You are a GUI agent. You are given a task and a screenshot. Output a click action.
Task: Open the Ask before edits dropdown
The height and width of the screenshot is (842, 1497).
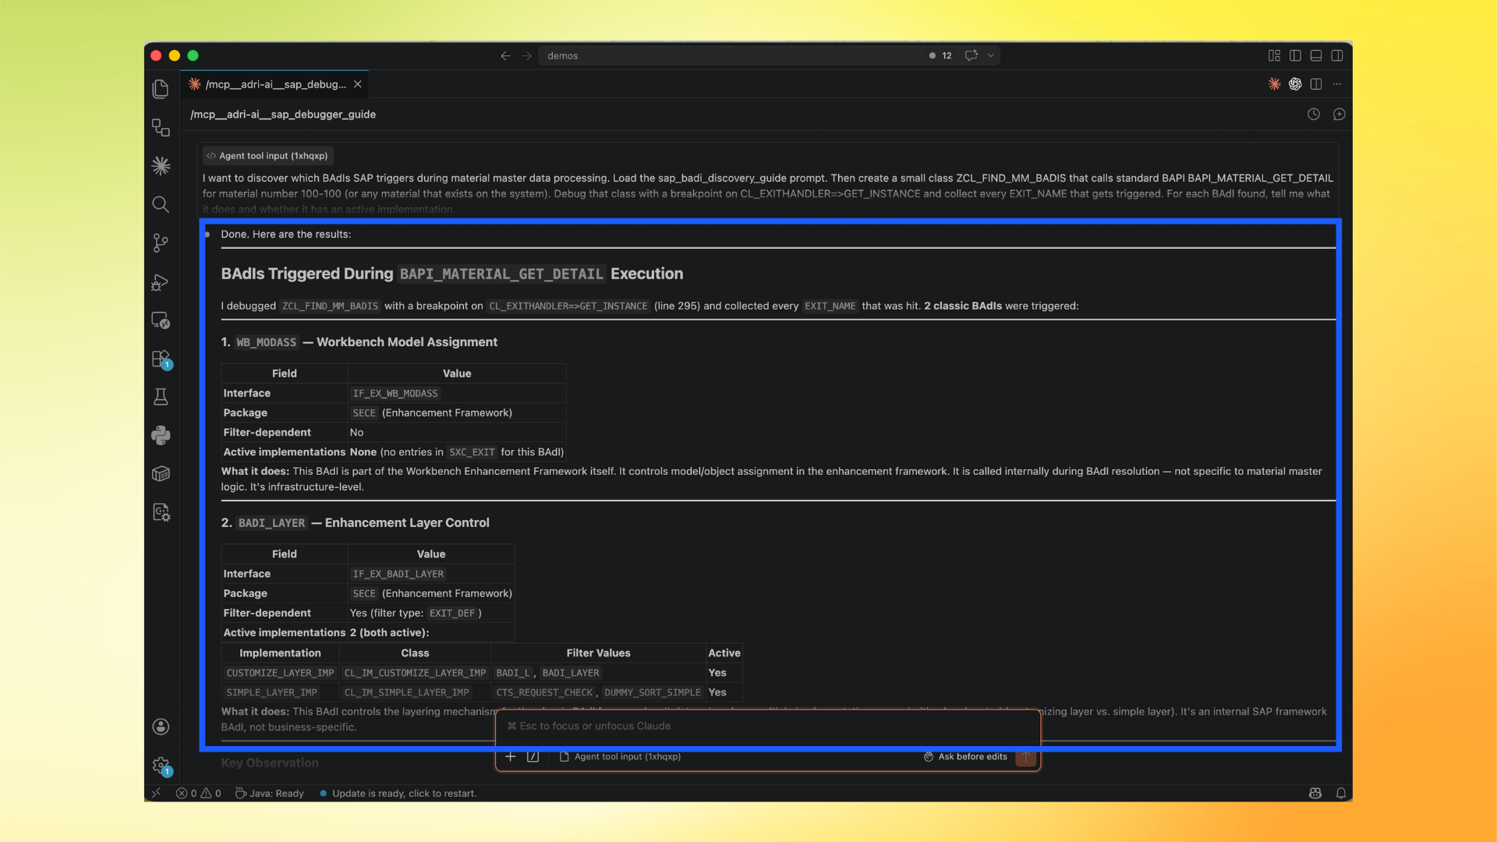pyautogui.click(x=965, y=756)
